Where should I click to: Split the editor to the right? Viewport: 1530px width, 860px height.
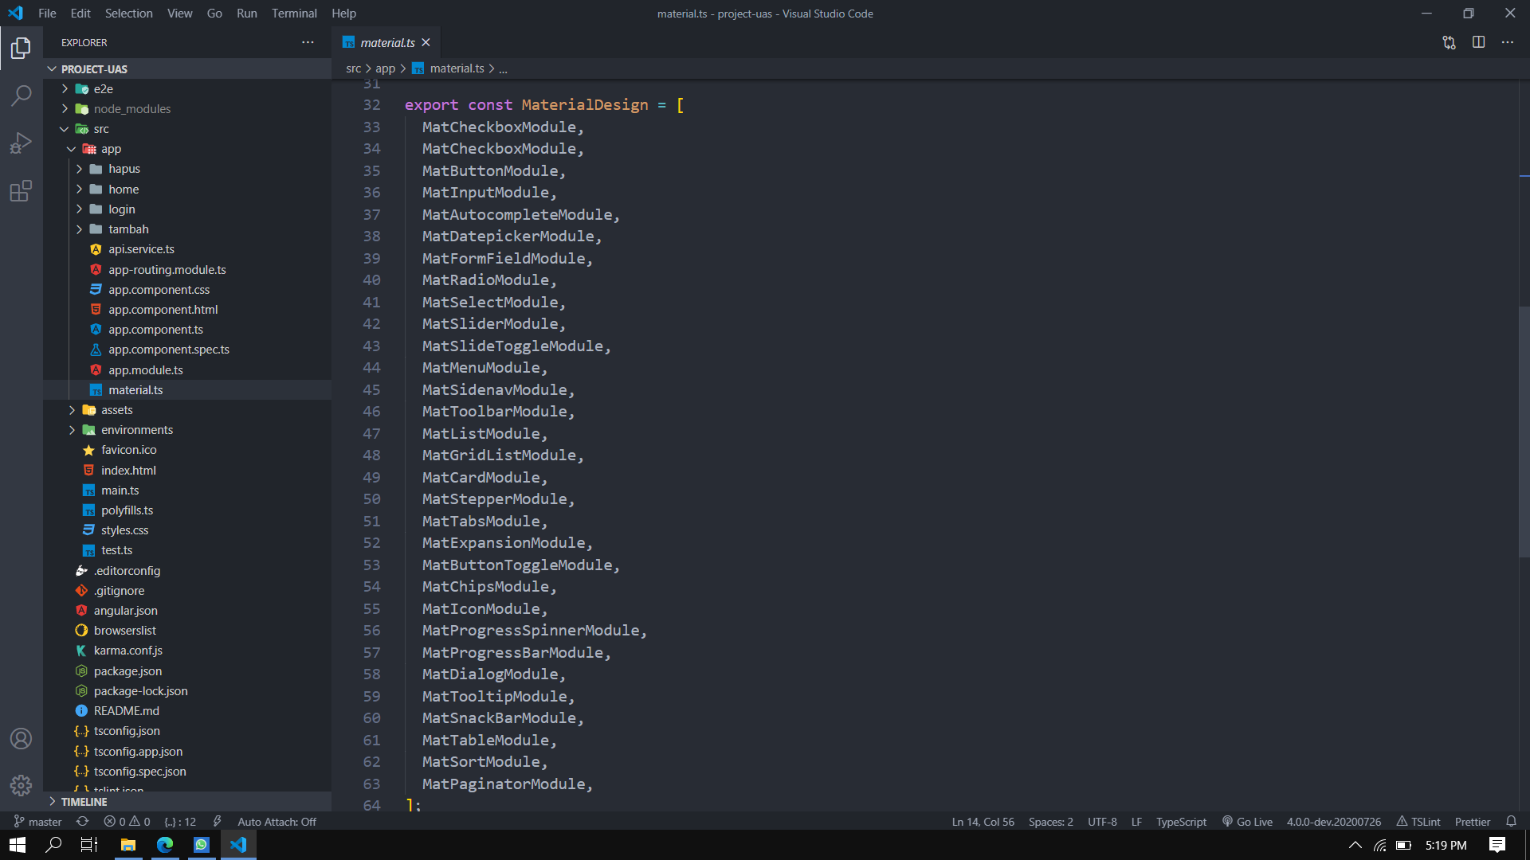1478,42
